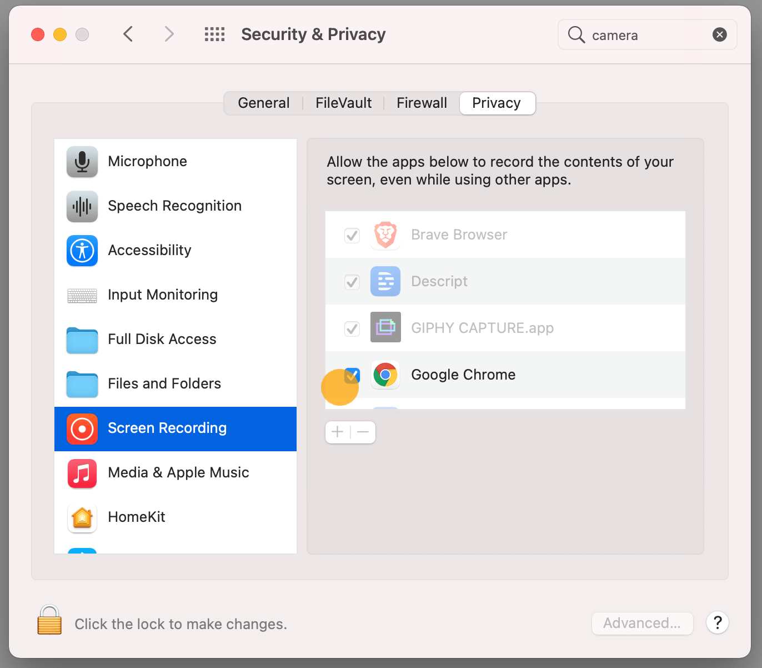This screenshot has width=762, height=668.
Task: Click the add app plus button
Action: (x=337, y=432)
